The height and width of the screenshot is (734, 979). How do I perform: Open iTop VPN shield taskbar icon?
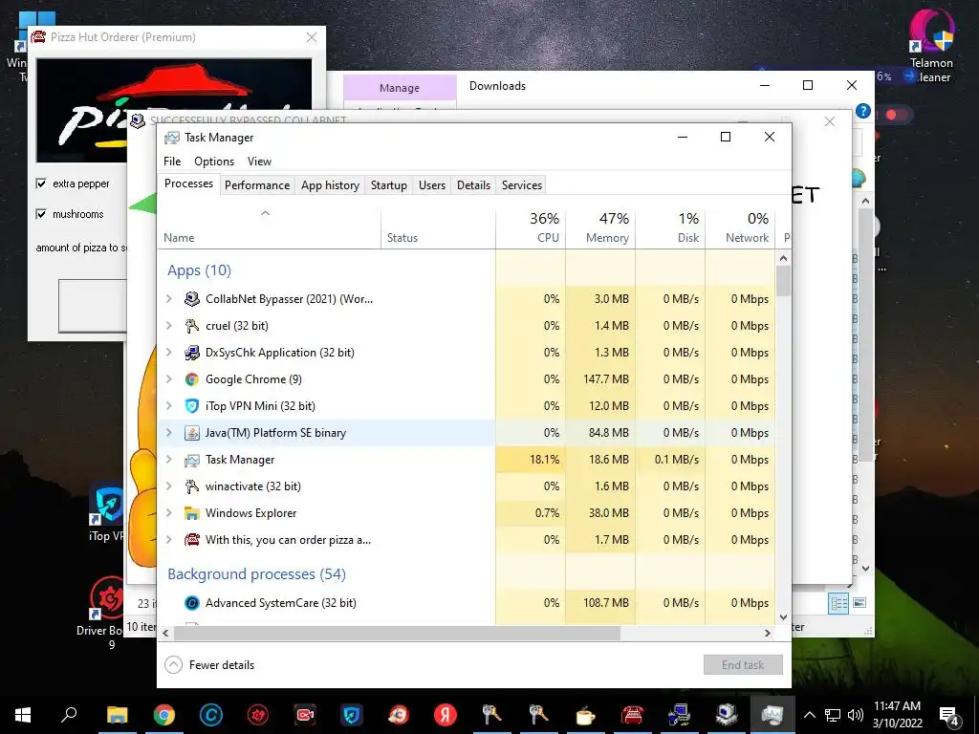352,715
